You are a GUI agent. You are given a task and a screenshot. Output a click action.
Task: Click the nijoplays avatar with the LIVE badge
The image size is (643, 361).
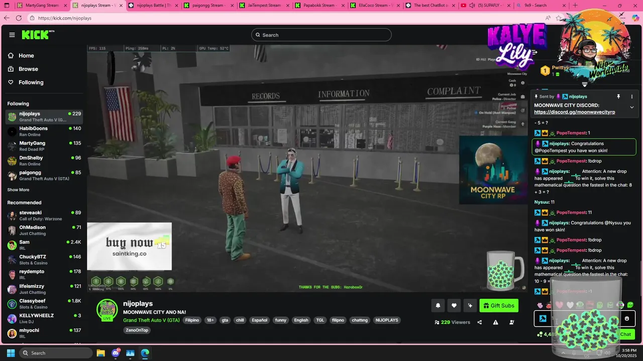pyautogui.click(x=107, y=310)
